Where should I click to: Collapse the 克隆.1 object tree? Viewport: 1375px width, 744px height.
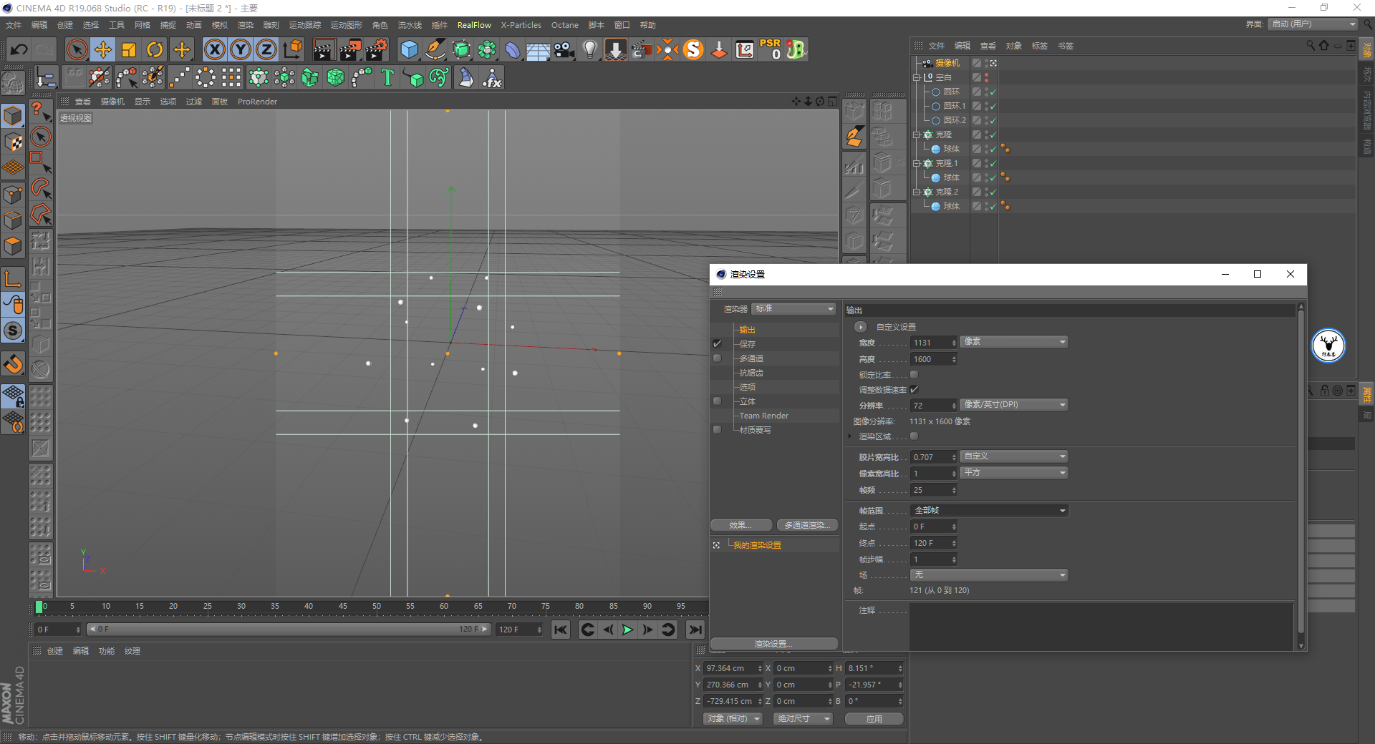click(x=916, y=163)
